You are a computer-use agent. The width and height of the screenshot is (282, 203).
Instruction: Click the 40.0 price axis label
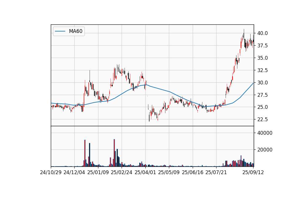coord(262,33)
